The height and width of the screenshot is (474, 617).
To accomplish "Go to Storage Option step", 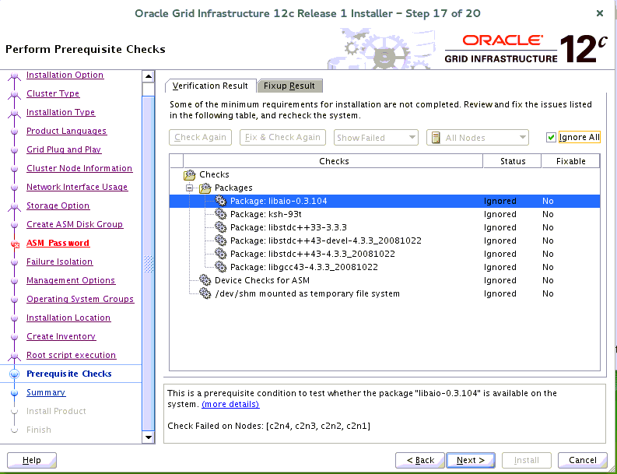I will click(58, 206).
